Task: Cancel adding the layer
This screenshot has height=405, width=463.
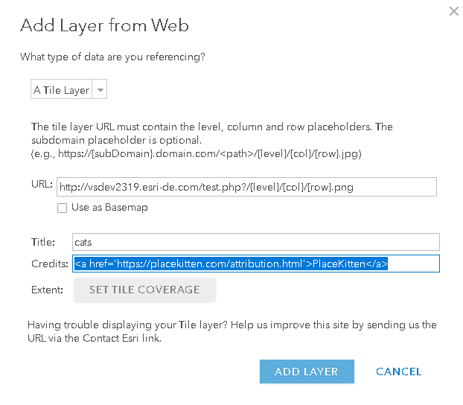Action: pos(398,371)
